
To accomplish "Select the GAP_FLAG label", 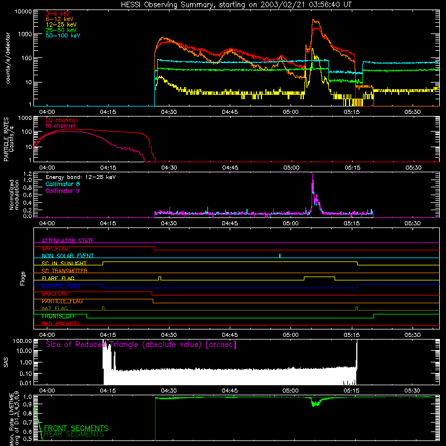I will pos(55,248).
